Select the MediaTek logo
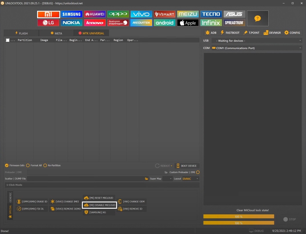The height and width of the screenshot is (234, 306). [x=141, y=22]
